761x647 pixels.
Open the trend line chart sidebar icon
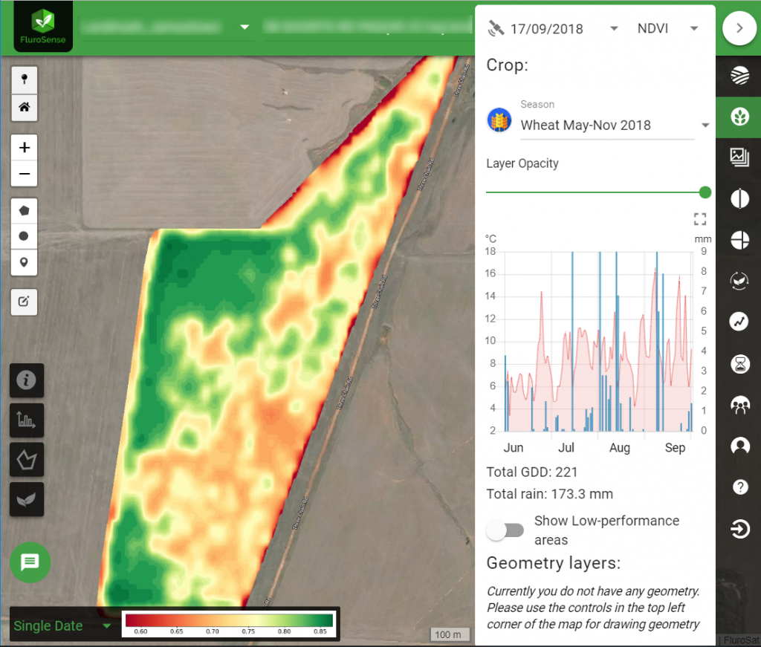[x=739, y=321]
